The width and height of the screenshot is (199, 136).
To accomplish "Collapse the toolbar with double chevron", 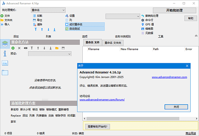I will tap(196, 36).
